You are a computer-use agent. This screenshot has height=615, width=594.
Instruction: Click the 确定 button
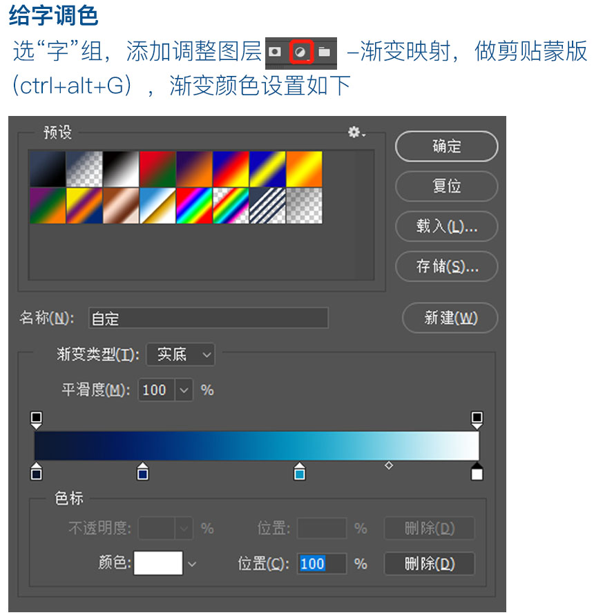click(446, 146)
